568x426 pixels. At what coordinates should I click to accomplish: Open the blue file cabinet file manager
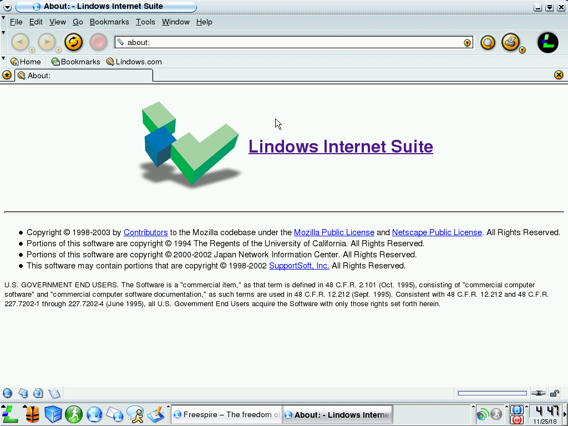coord(53,414)
